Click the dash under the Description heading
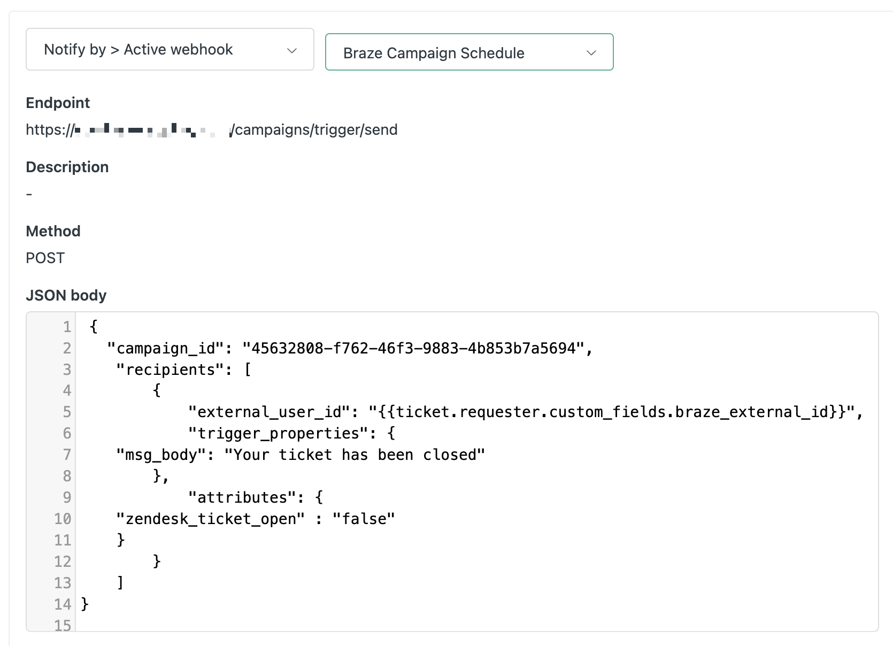 coord(29,194)
